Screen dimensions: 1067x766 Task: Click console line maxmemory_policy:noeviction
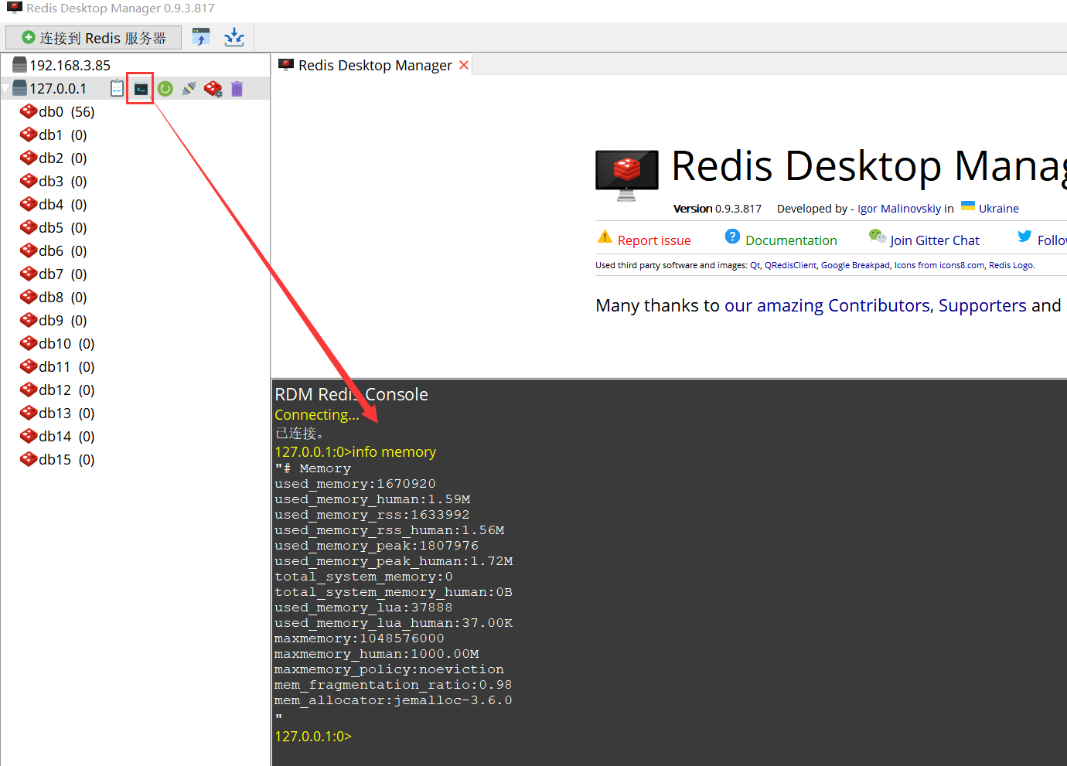click(389, 669)
